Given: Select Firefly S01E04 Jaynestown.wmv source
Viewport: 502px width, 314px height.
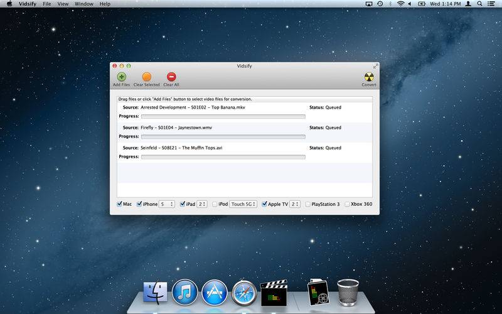Looking at the screenshot, I should click(x=176, y=127).
